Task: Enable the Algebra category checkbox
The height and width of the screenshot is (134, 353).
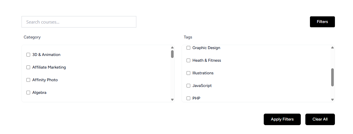Action: tap(28, 93)
